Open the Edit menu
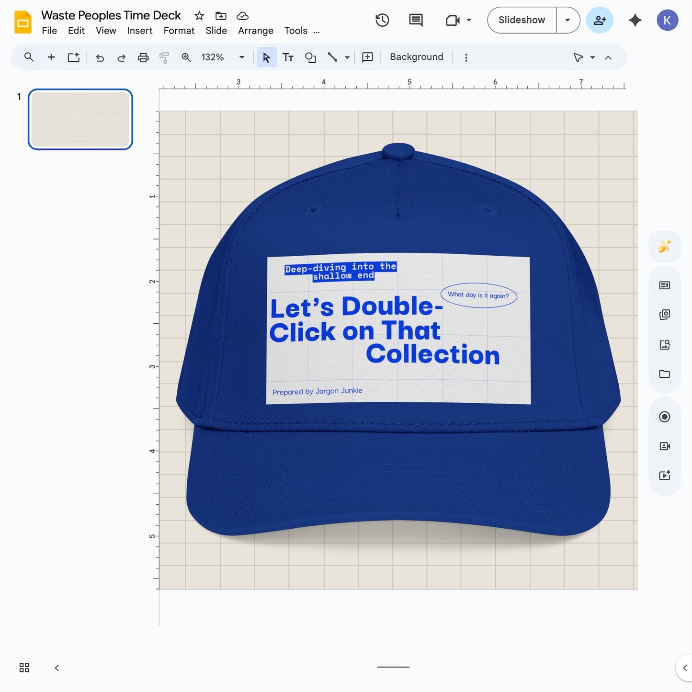This screenshot has width=692, height=692. (76, 31)
